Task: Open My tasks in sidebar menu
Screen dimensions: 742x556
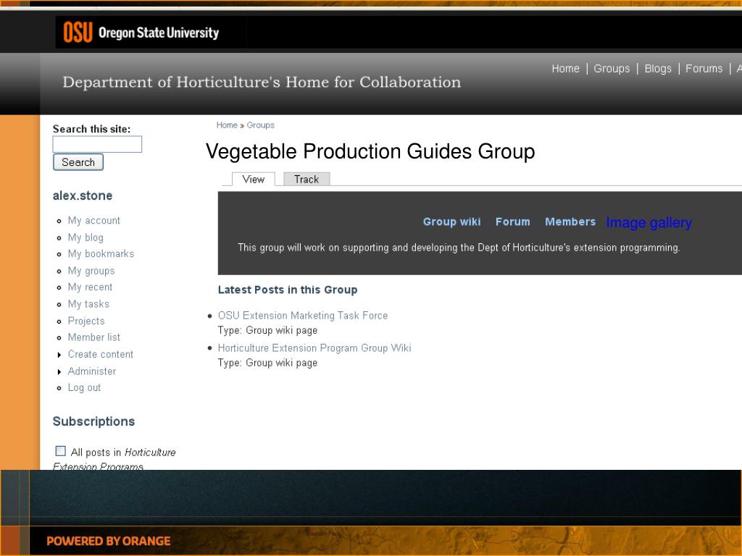Action: pos(88,304)
